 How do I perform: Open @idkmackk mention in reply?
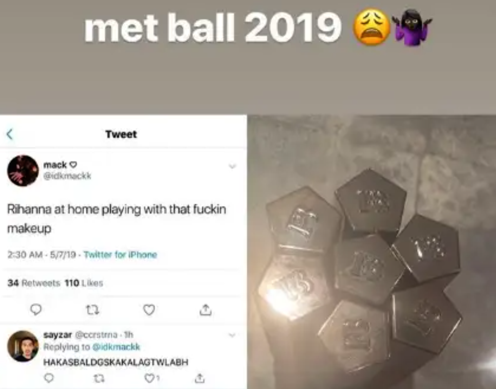point(116,347)
